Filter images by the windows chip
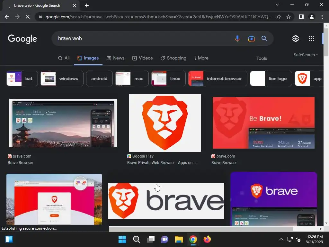Viewport: 329px width, 247px height. [62, 78]
